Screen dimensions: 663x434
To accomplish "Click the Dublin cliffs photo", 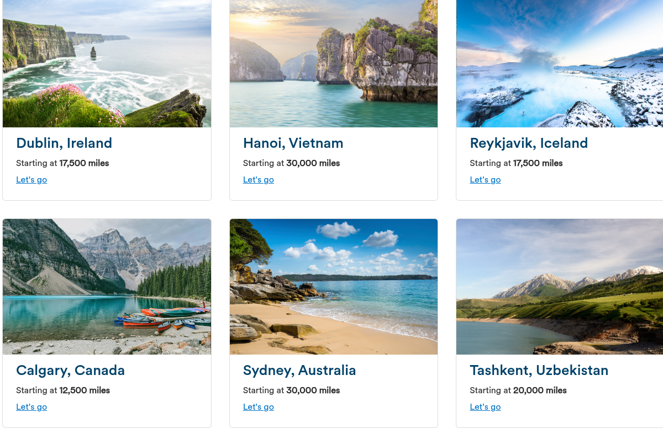I will pyautogui.click(x=107, y=63).
